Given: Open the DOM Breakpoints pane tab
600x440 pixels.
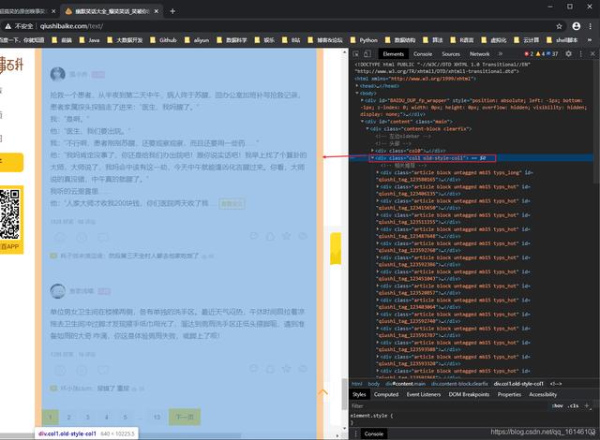Looking at the screenshot, I should (x=469, y=394).
